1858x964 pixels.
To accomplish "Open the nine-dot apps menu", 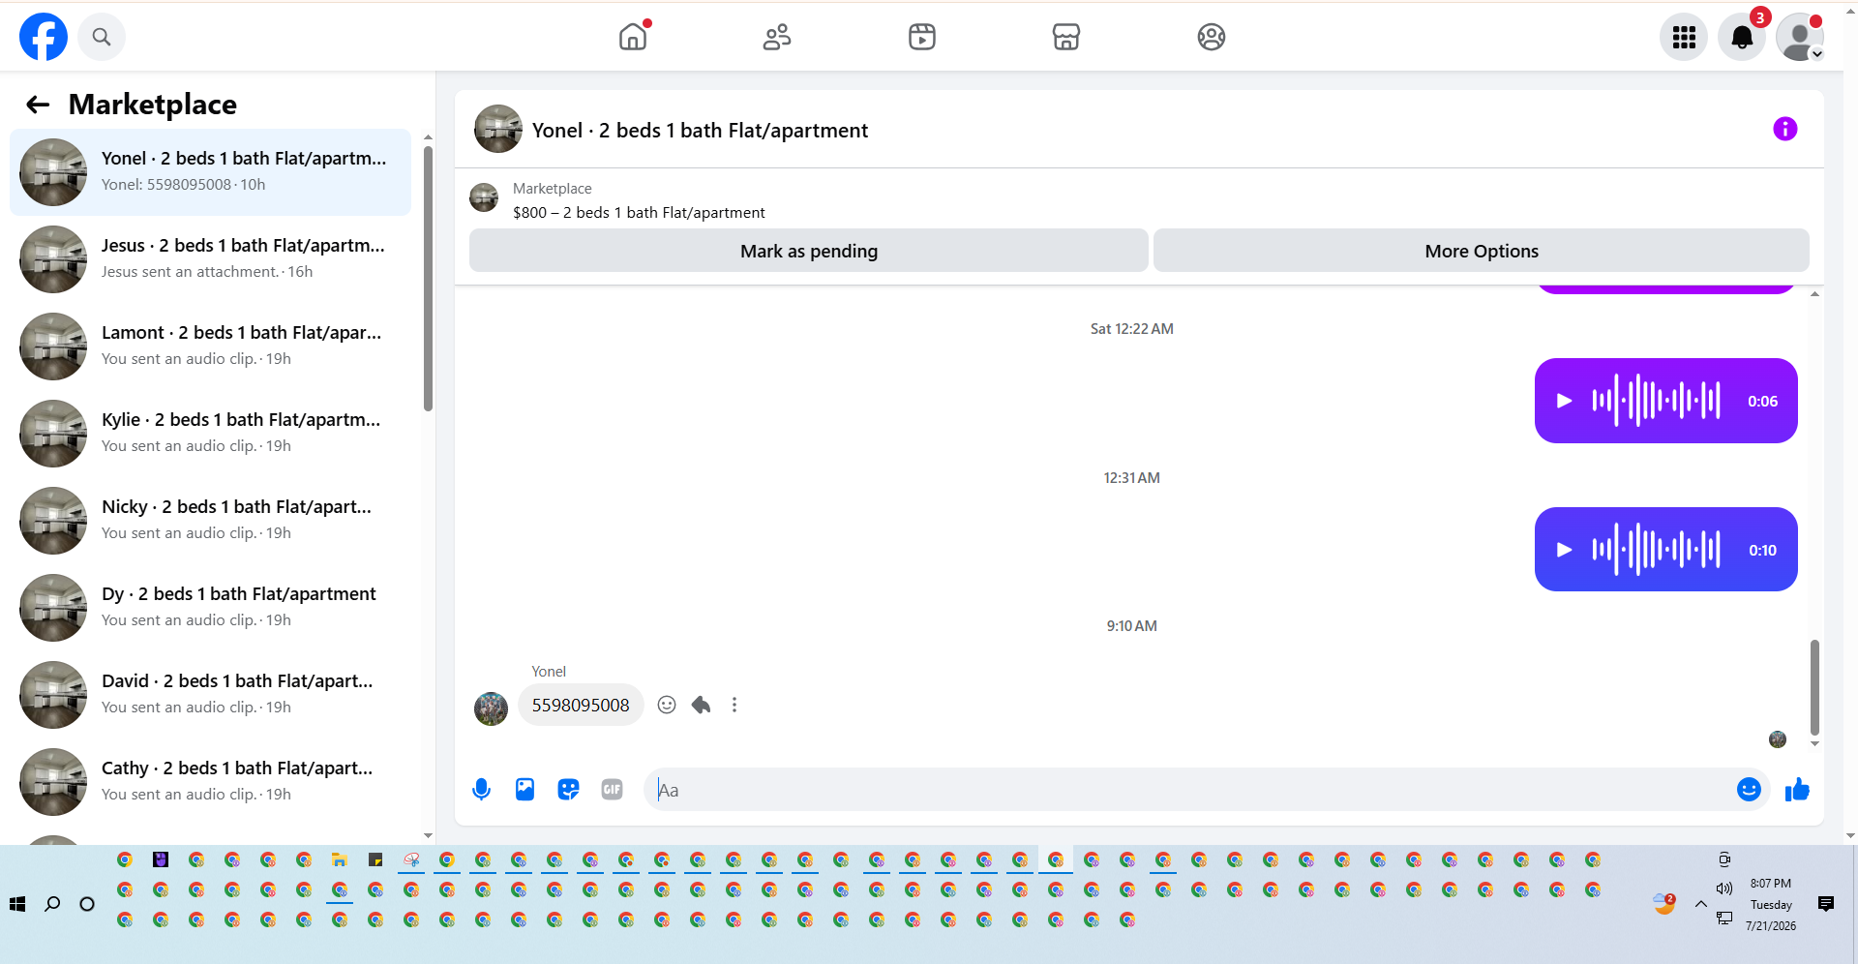I will [1684, 37].
